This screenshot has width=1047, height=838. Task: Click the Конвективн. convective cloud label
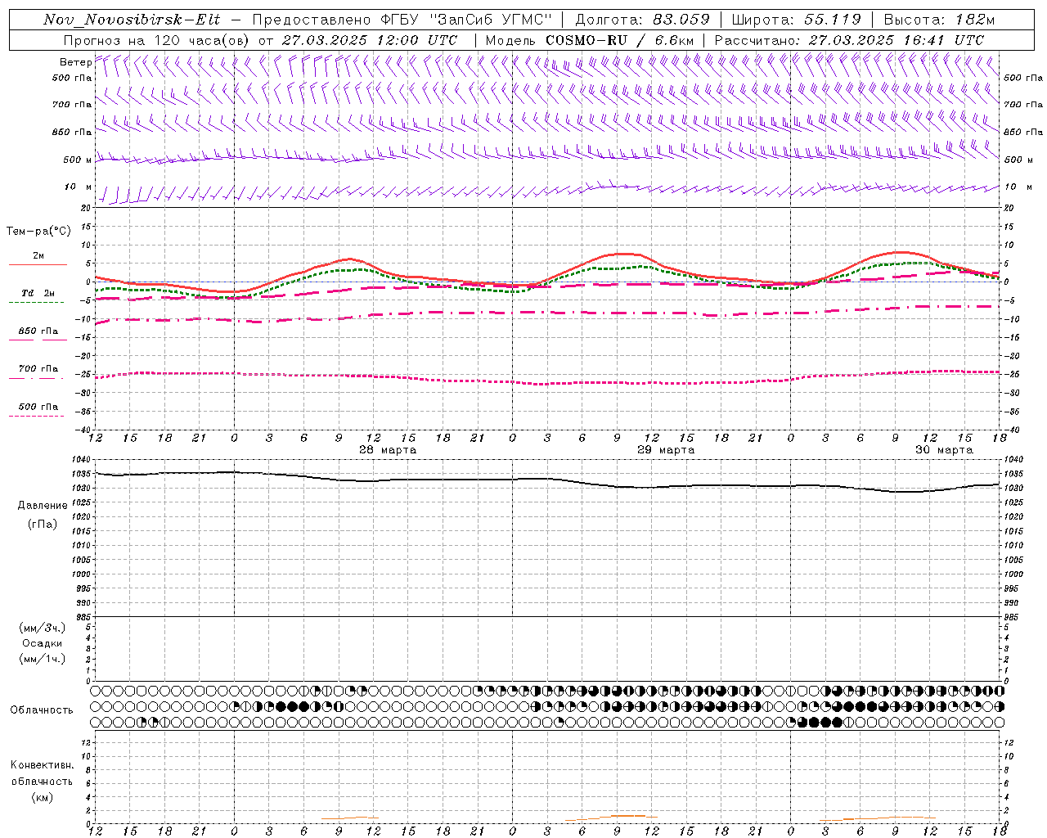tap(42, 765)
